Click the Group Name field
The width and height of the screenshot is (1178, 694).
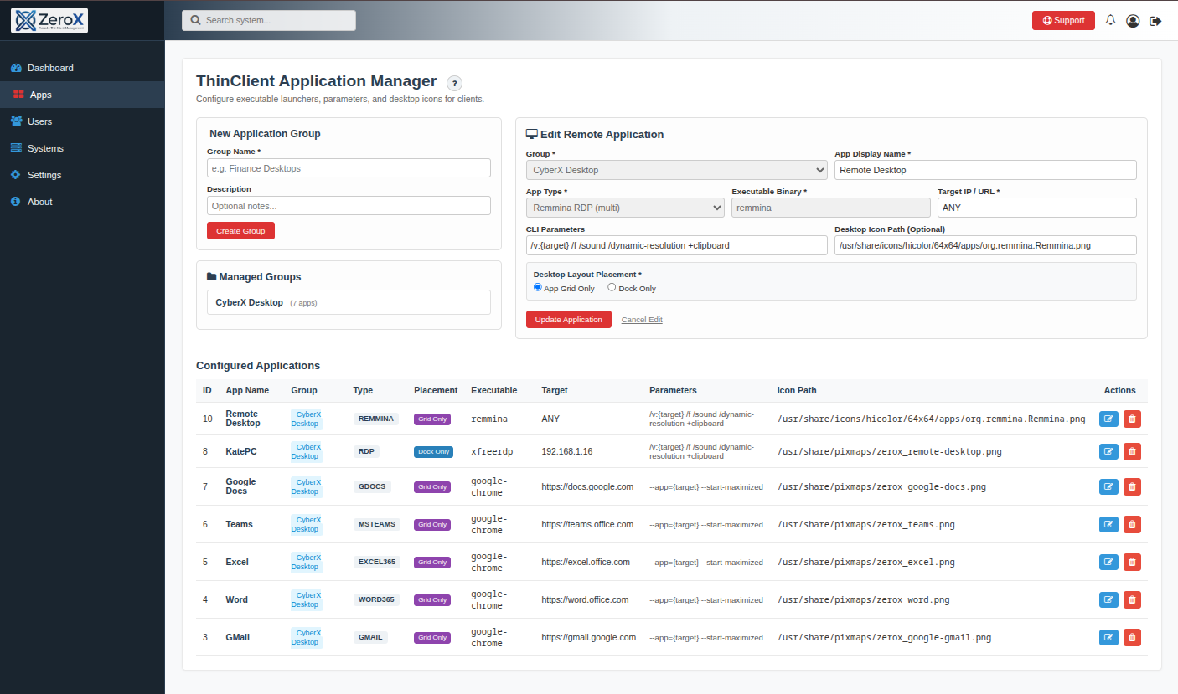click(x=349, y=168)
